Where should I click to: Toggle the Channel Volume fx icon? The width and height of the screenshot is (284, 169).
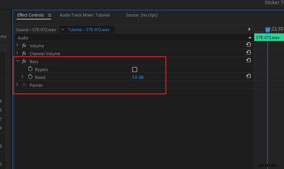click(x=24, y=53)
